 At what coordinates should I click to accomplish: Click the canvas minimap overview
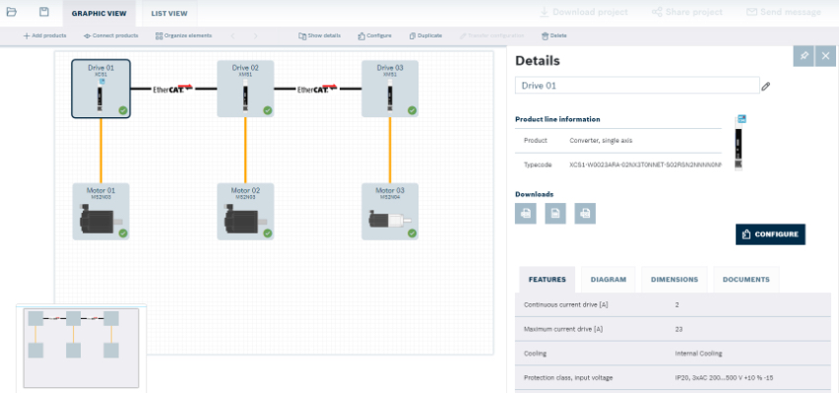(81, 348)
